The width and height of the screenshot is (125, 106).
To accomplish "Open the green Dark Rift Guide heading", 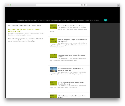I will point(24,30).
